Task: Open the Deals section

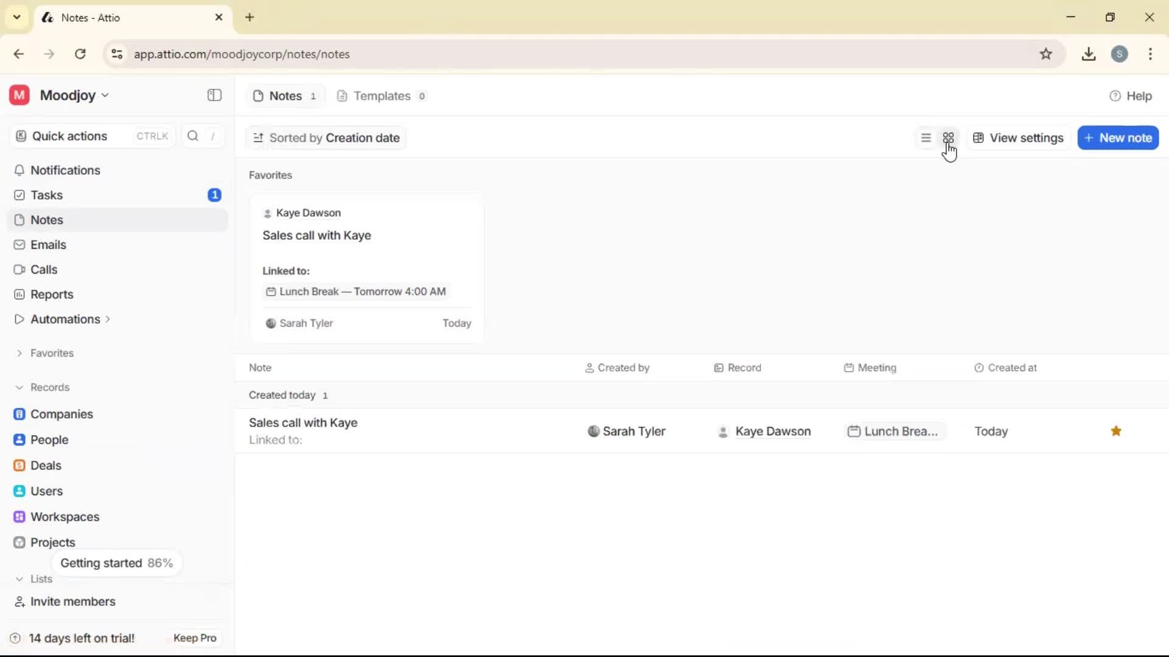Action: [x=46, y=465]
